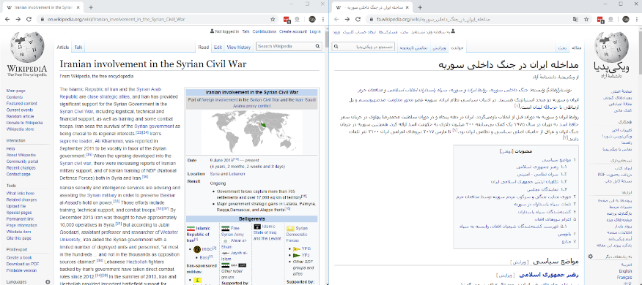Open profile avatar in English window
The height and width of the screenshot is (285, 642).
tap(312, 19)
